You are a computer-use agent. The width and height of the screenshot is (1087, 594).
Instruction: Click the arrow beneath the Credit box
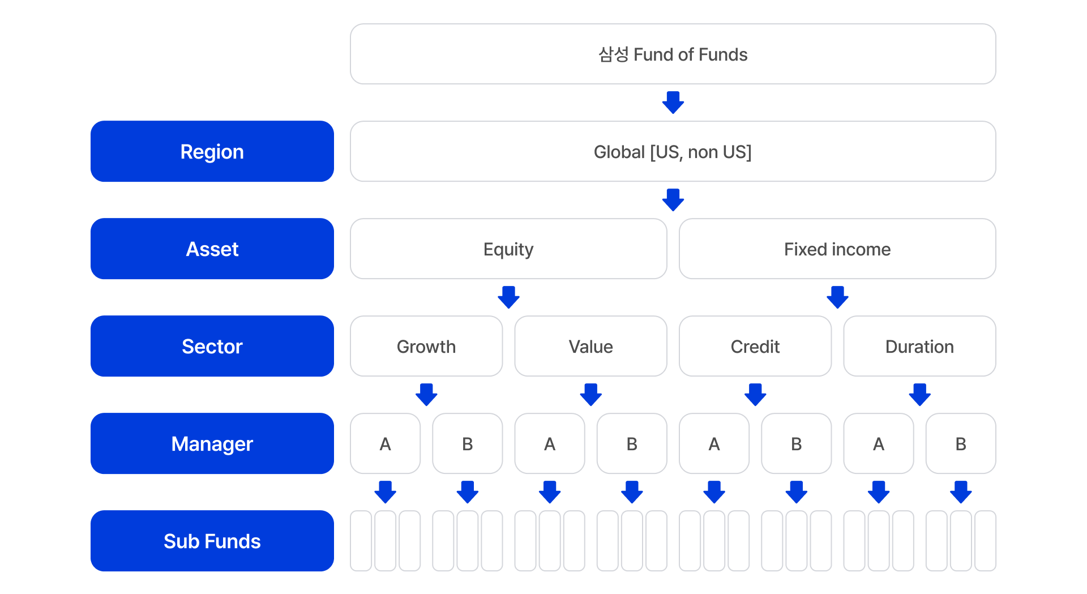click(x=755, y=395)
